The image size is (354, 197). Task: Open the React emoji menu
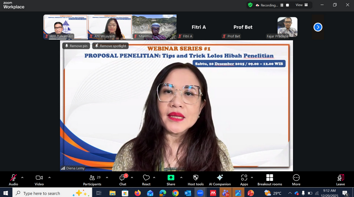(x=146, y=180)
